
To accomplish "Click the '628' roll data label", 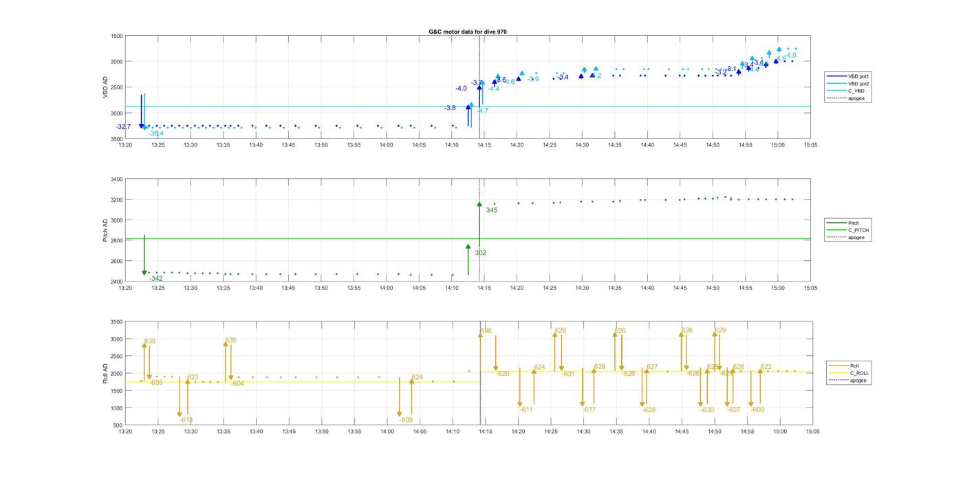I will 600,367.
